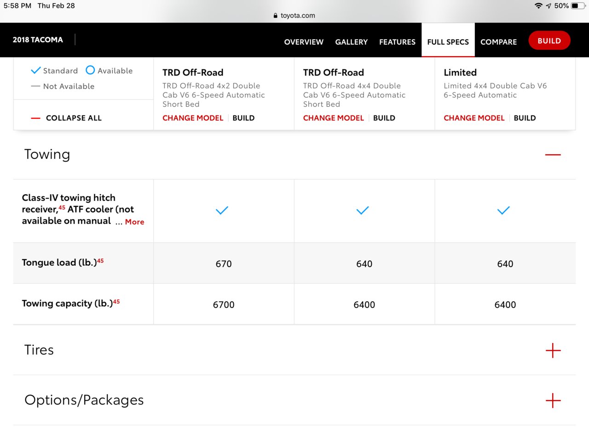
Task: Click Limited tongue load value 640
Action: (x=505, y=264)
